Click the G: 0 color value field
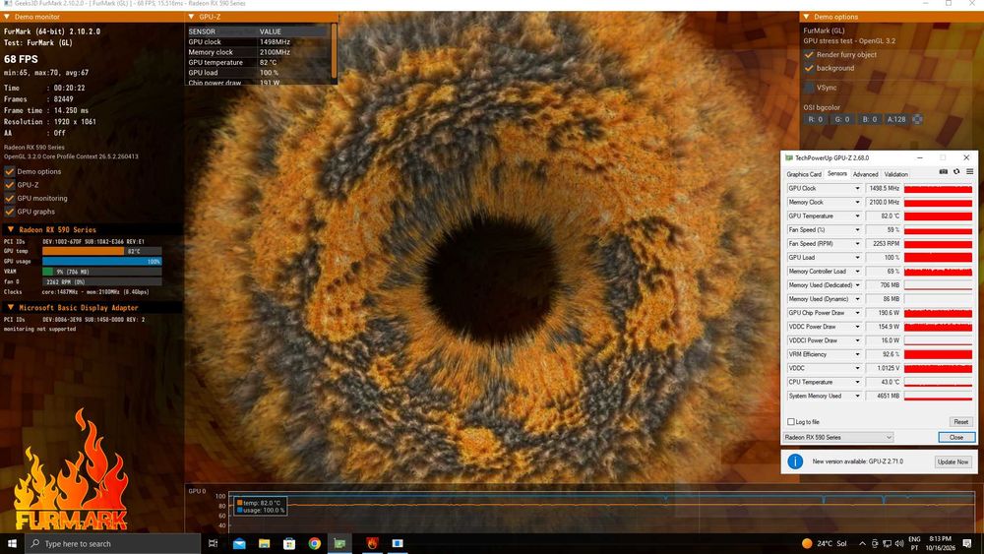Image resolution: width=984 pixels, height=554 pixels. click(842, 119)
